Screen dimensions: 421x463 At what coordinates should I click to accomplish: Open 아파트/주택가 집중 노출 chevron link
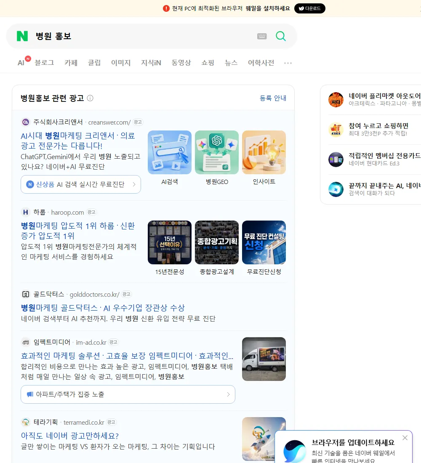coord(128,394)
